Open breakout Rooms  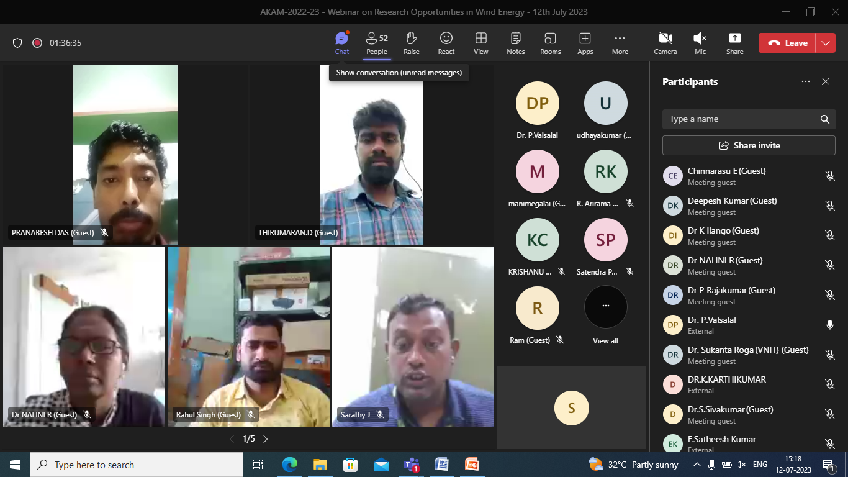click(550, 43)
